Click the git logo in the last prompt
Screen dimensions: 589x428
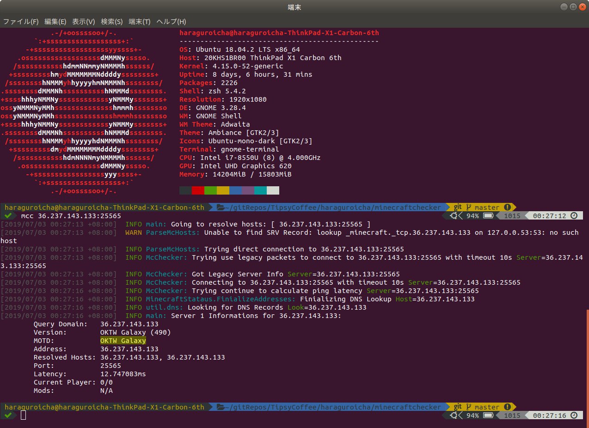point(458,407)
